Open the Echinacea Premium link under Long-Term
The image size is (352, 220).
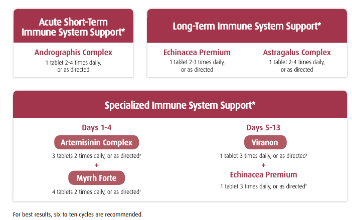click(x=197, y=53)
